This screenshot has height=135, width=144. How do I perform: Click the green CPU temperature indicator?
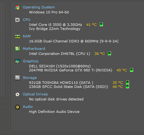pos(101,24)
